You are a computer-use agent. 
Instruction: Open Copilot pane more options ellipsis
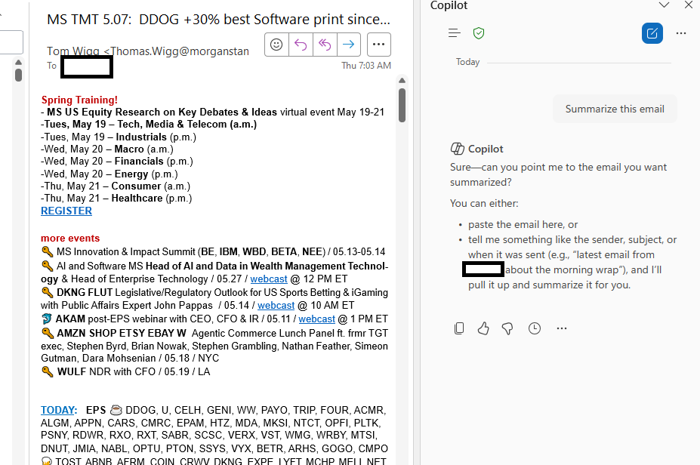681,33
